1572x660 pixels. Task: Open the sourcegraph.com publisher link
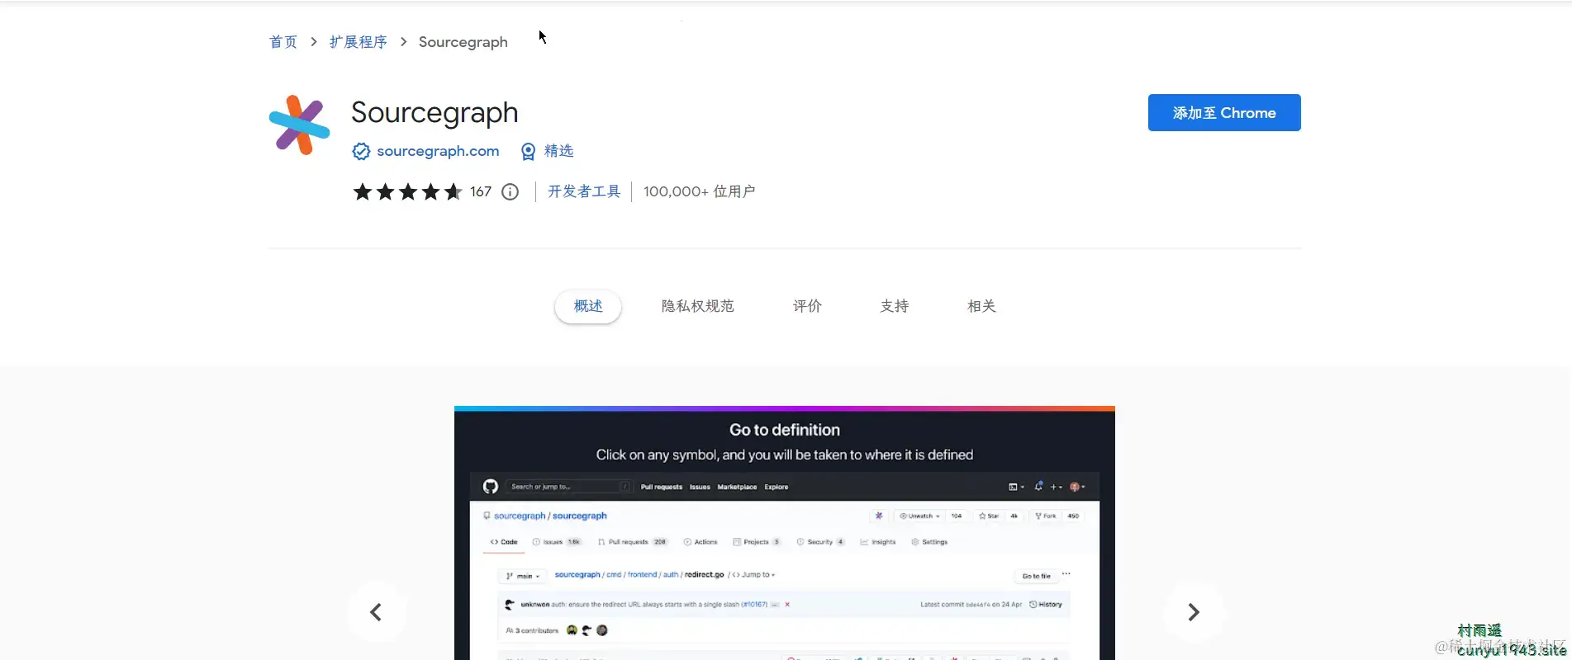(x=438, y=151)
